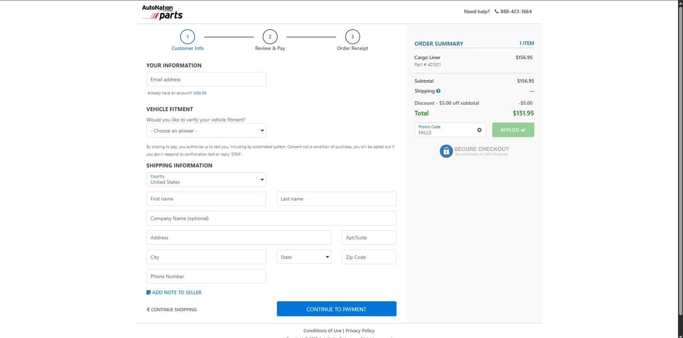
Task: Focus the Phone Number field
Action: 206,277
